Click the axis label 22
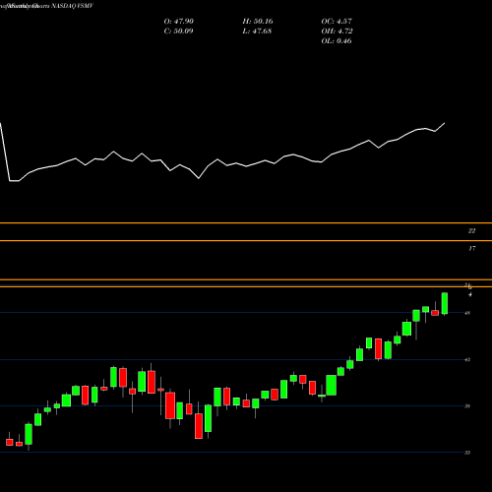The width and height of the screenshot is (492, 492). click(x=471, y=231)
